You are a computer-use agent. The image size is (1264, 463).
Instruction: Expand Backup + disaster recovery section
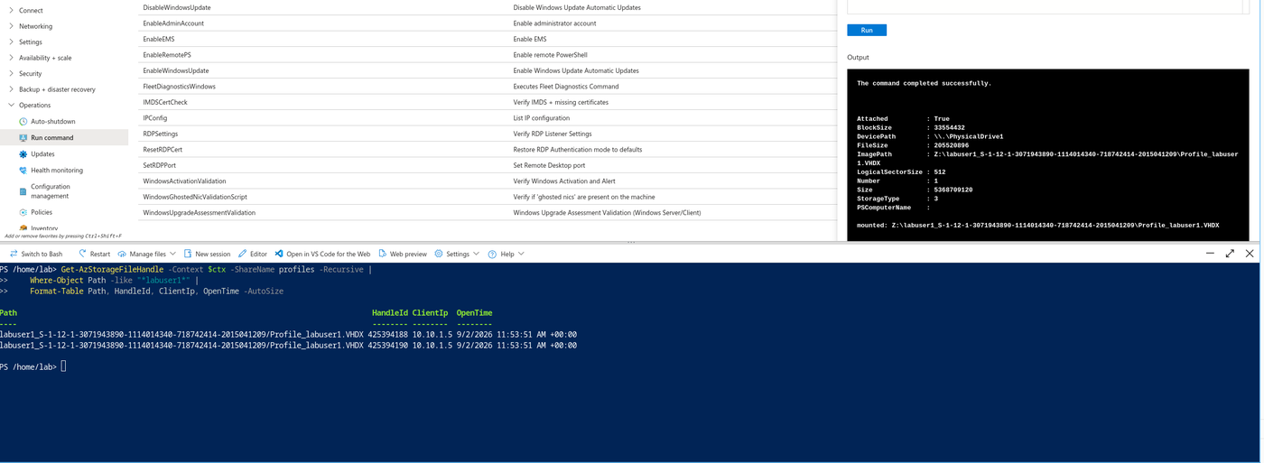(x=11, y=89)
